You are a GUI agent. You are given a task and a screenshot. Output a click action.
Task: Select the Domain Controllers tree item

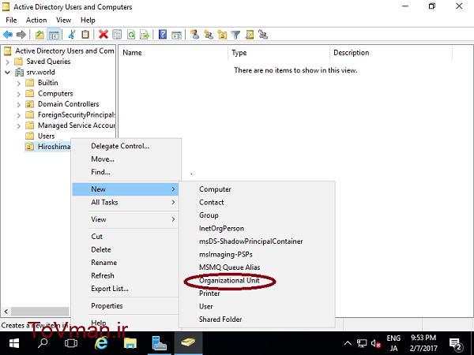click(68, 104)
